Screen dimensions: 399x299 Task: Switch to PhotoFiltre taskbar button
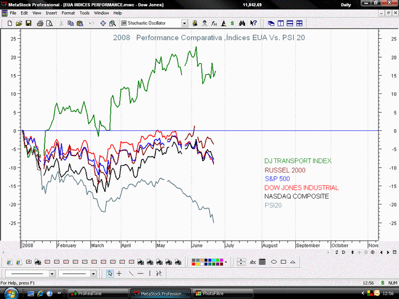coord(223,293)
